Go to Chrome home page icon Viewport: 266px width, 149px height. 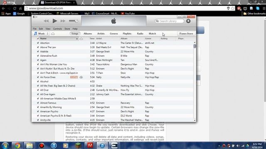[20, 8]
